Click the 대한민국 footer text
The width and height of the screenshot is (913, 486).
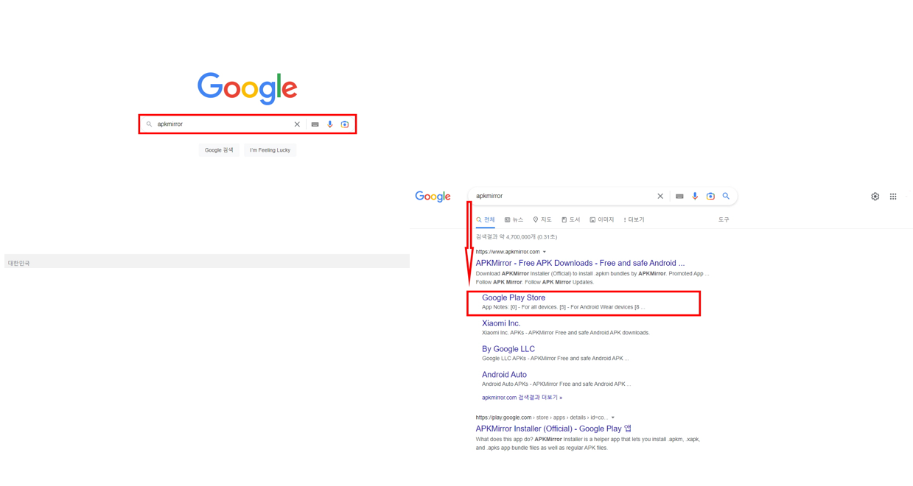click(x=19, y=263)
